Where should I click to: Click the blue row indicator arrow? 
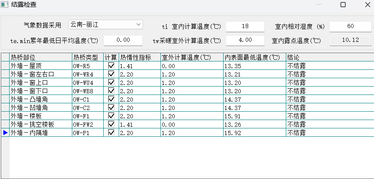[x=5, y=133]
